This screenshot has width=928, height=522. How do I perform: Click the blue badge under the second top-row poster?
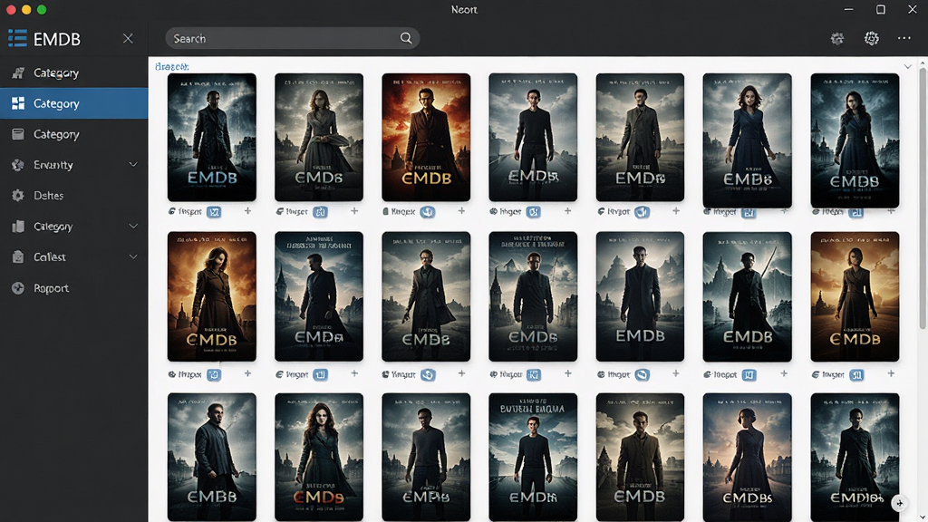(320, 212)
